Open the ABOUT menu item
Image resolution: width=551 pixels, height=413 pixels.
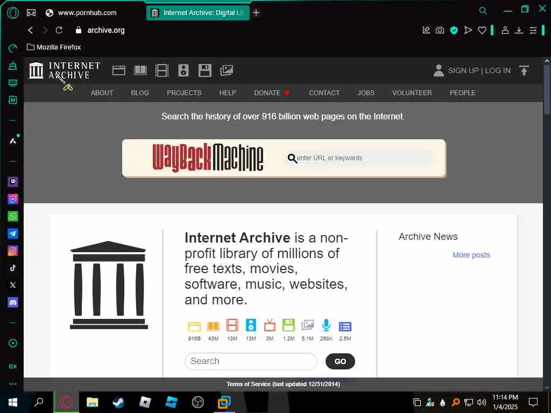coord(102,92)
